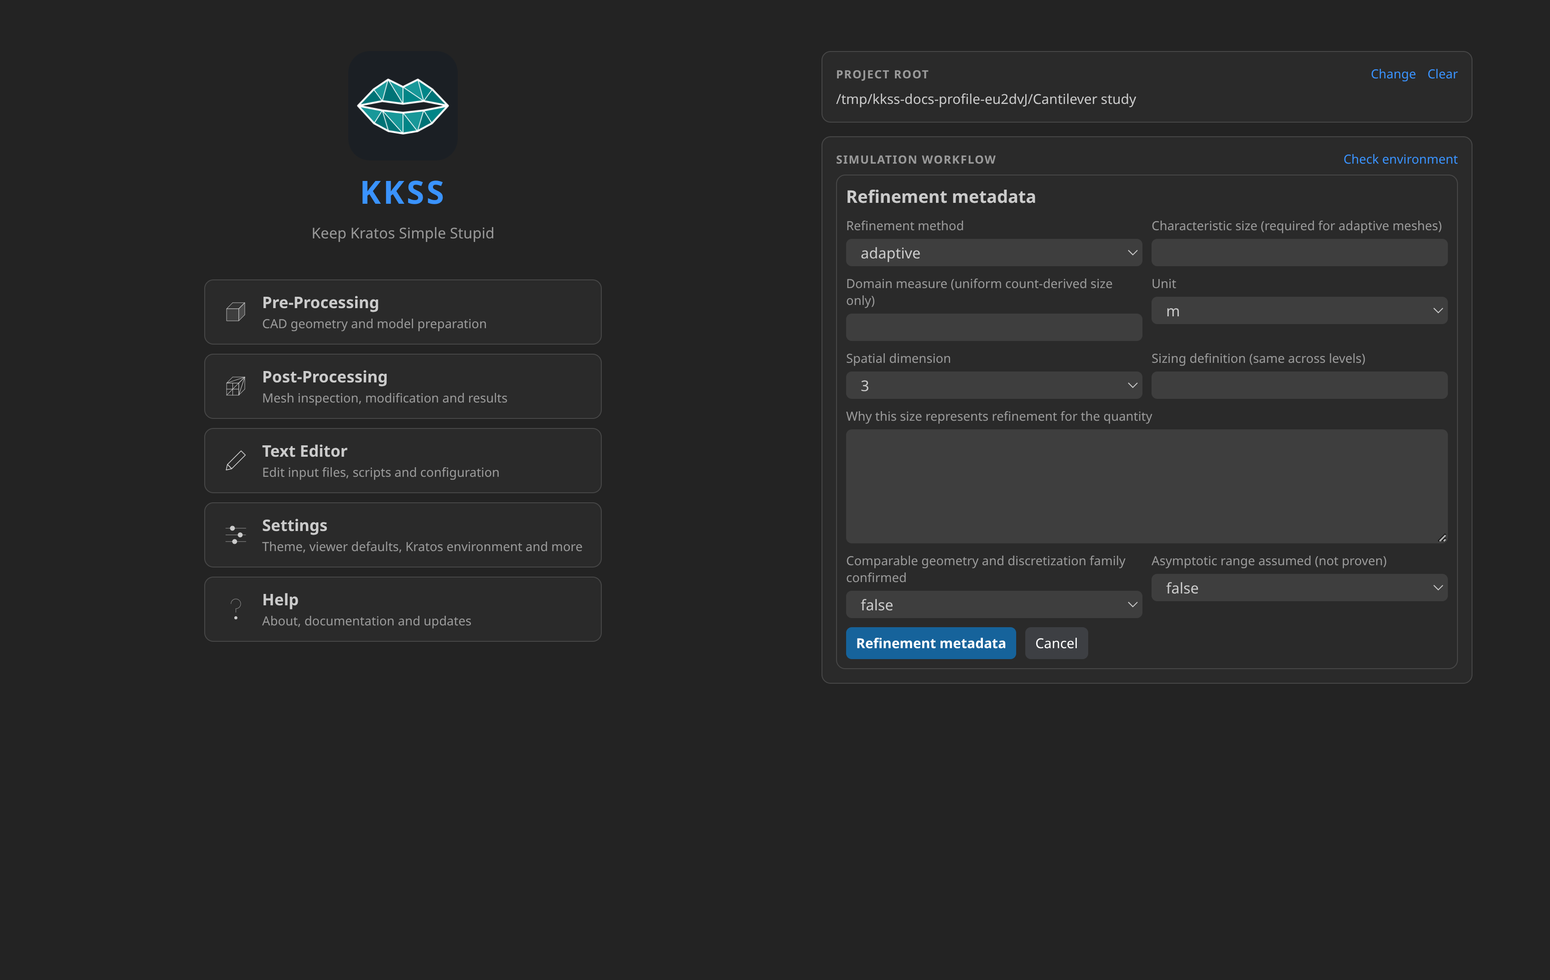Screen dimensions: 1550x980
Task: Click the KKSS lips logo icon
Action: [403, 106]
